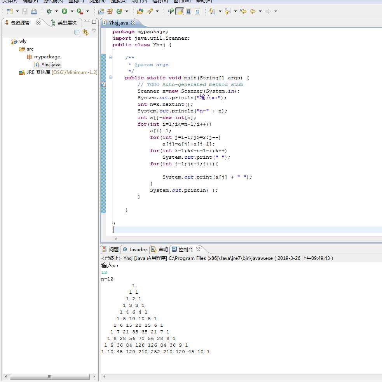382x382 pixels.
Task: Open the Next Annotation dropdown arrow
Action: [220, 11]
